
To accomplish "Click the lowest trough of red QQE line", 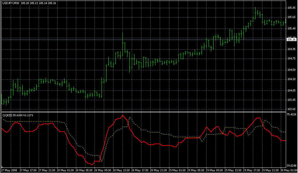I will tap(92, 165).
